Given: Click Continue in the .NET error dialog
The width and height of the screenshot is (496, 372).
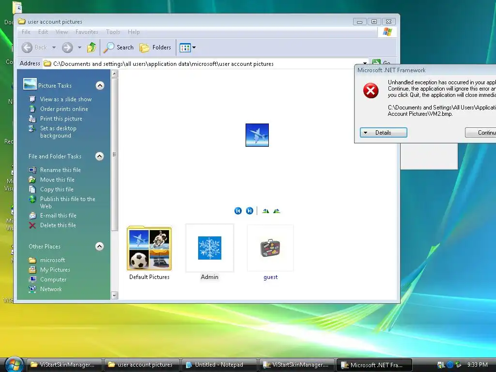Looking at the screenshot, I should [481, 133].
